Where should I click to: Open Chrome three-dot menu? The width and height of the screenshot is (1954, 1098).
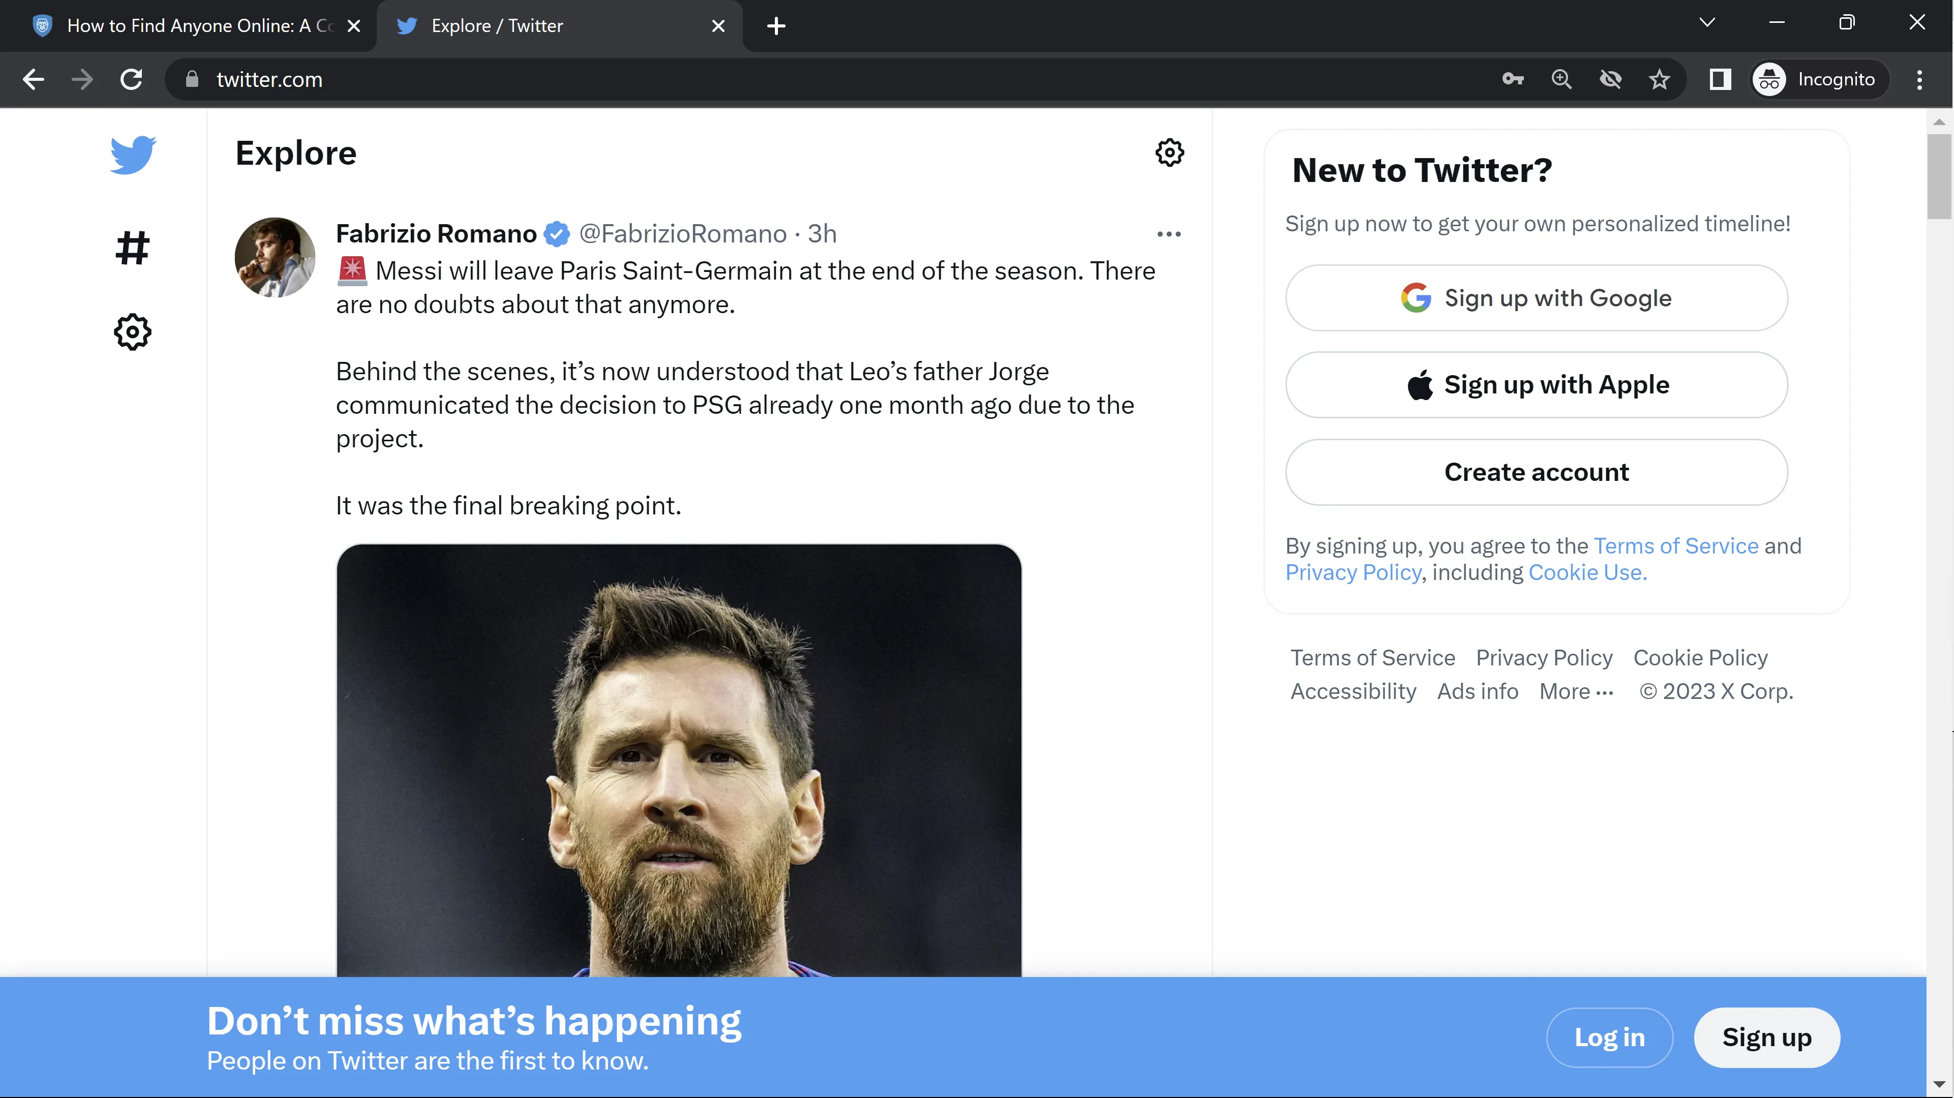1919,79
